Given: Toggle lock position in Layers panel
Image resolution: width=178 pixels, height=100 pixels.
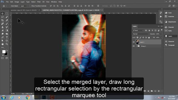Looking at the screenshot, I should coord(143,37).
